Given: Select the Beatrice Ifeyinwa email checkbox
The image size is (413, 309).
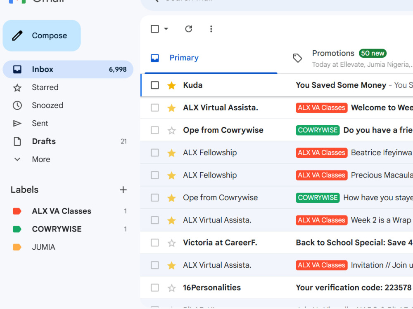Looking at the screenshot, I should 155,153.
